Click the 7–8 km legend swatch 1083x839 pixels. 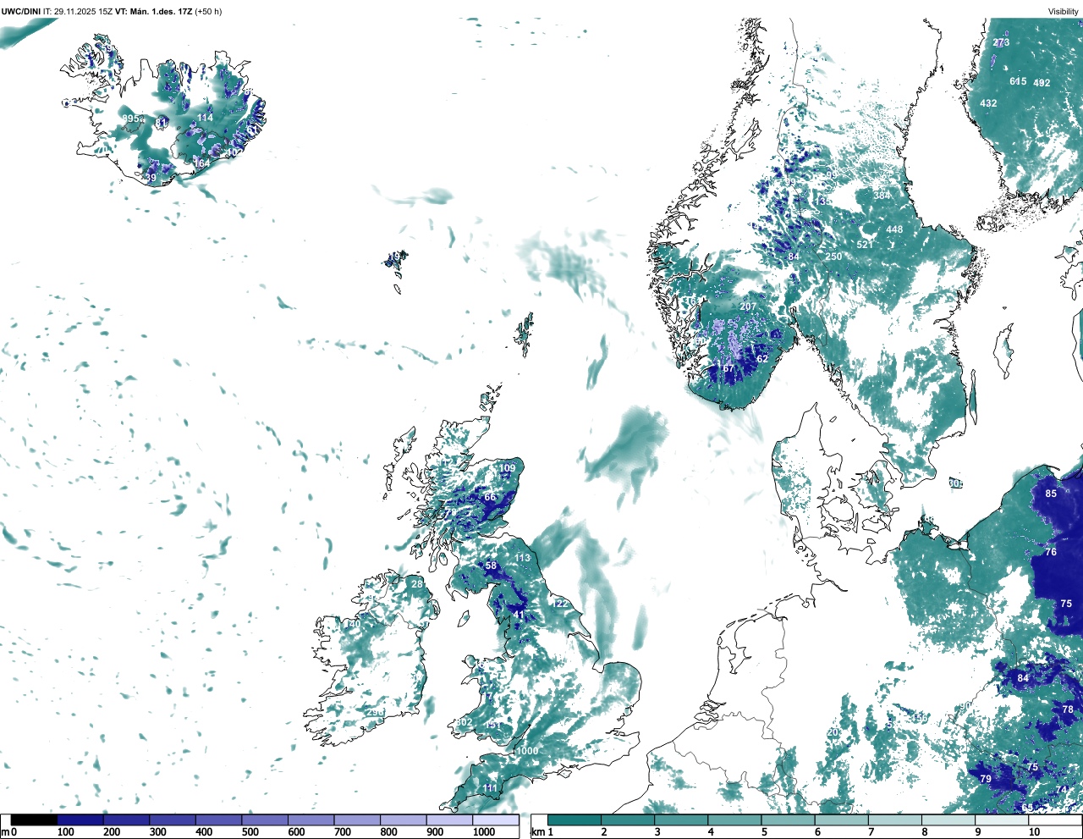point(894,820)
